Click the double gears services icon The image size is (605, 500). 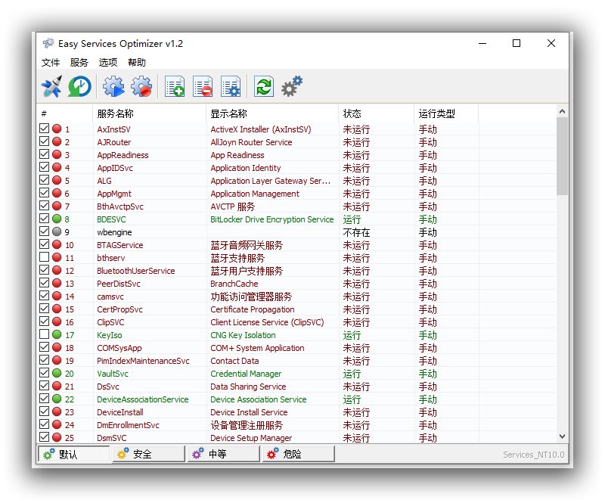pos(292,86)
